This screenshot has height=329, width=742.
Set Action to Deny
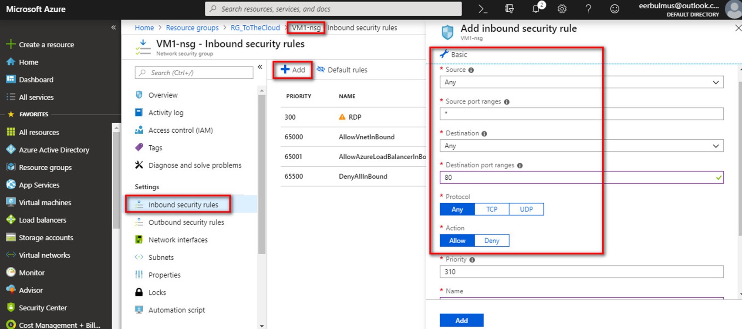tap(492, 241)
